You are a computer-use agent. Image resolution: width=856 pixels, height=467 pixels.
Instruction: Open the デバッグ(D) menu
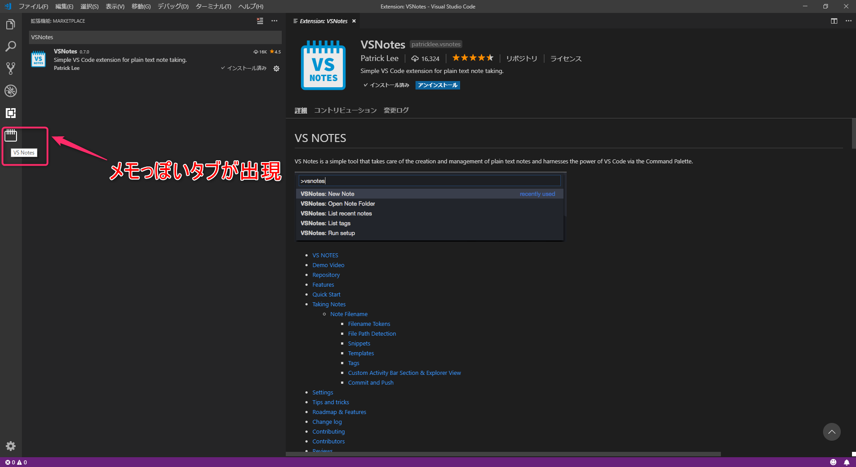pyautogui.click(x=173, y=6)
